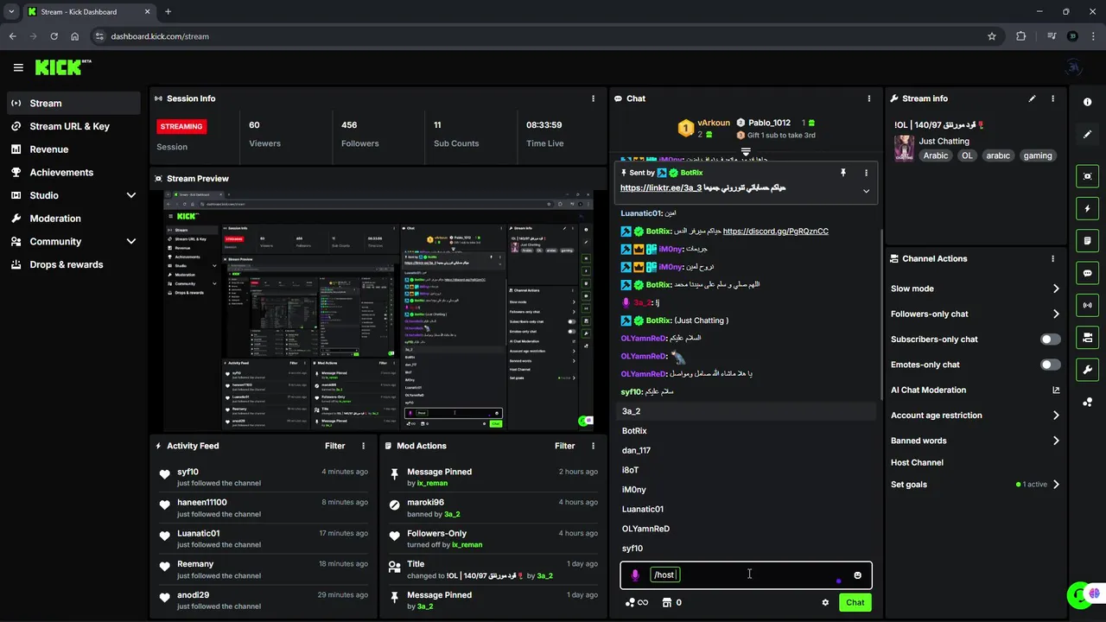Screen dimensions: 1106x622
Task: Open Stream info panel three-dot menu
Action: click(x=1052, y=98)
